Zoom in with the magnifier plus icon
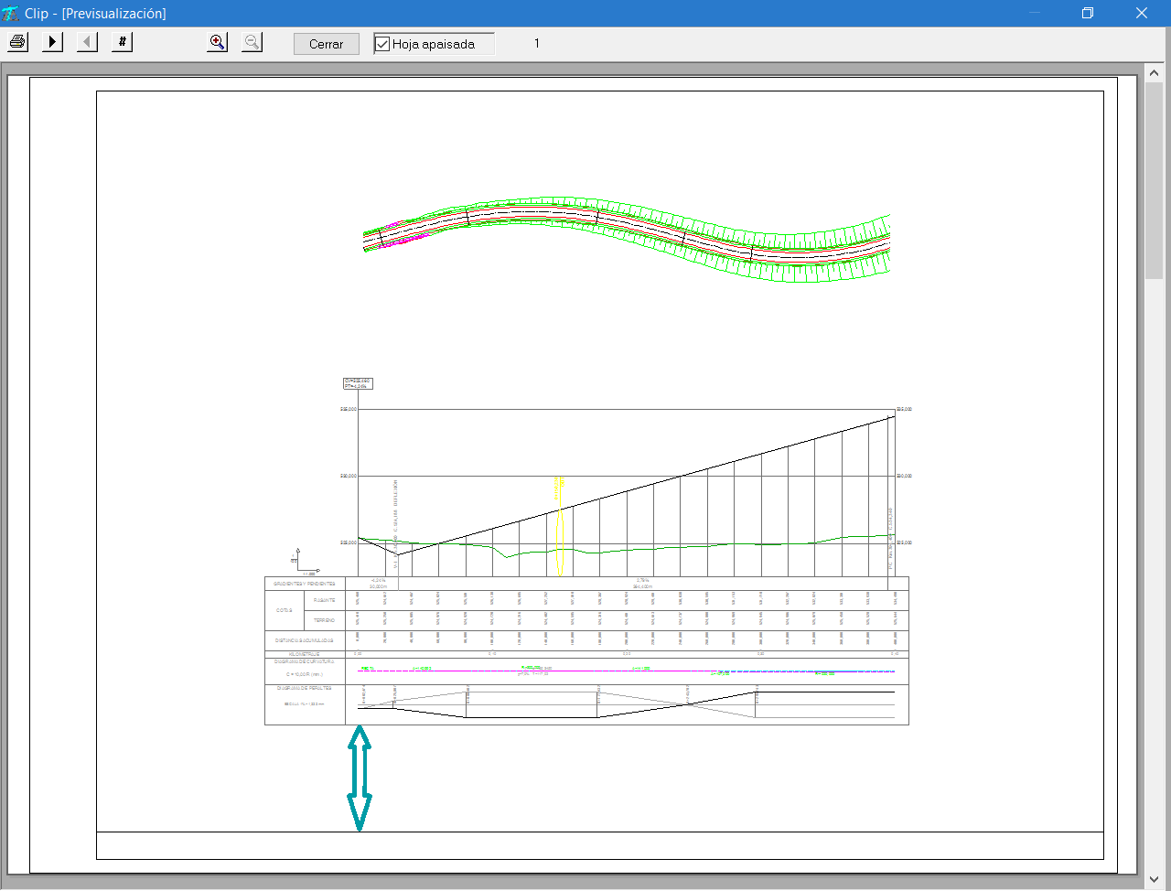The image size is (1171, 891). (218, 42)
